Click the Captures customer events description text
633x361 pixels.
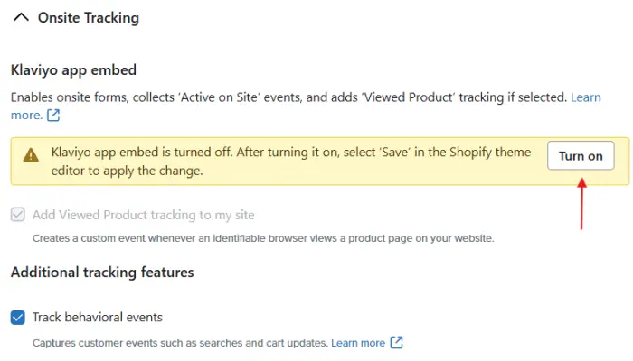179,343
